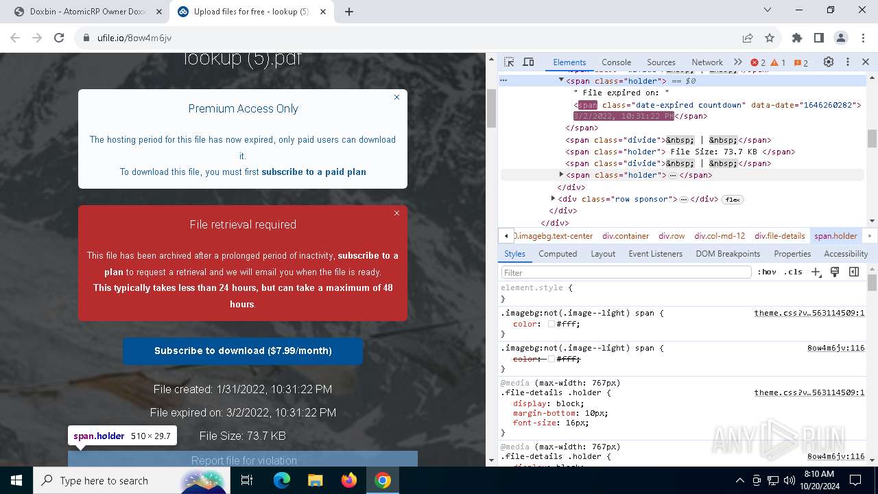Open DevTools settings gear
The width and height of the screenshot is (878, 494).
829,62
